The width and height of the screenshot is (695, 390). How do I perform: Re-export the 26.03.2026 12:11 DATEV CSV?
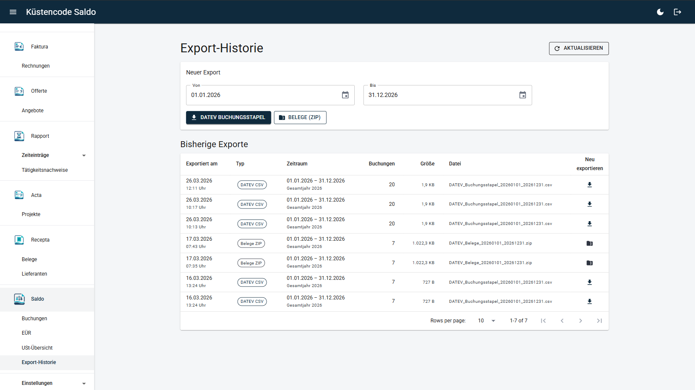pos(589,185)
